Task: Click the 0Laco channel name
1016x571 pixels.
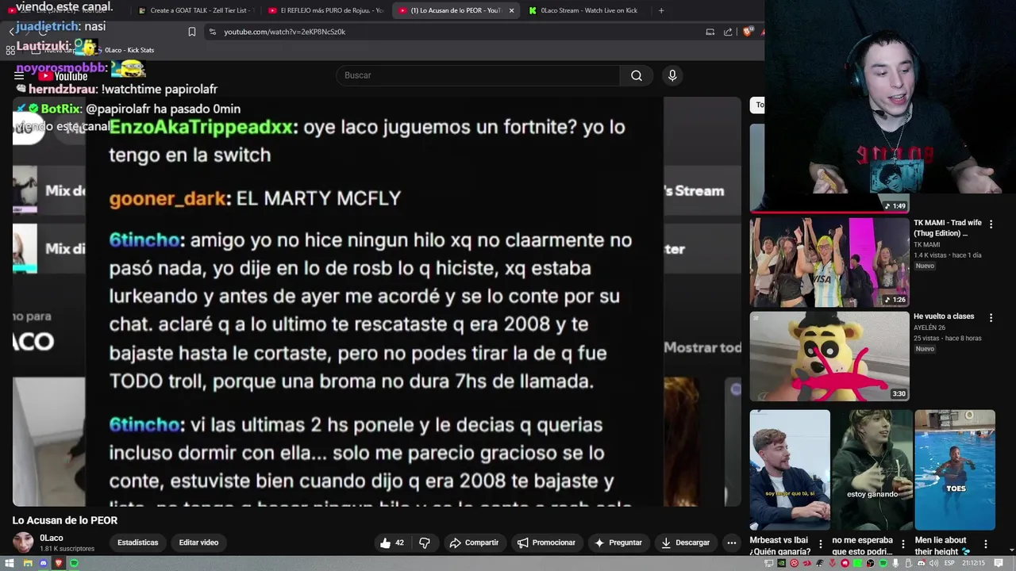Action: click(52, 538)
